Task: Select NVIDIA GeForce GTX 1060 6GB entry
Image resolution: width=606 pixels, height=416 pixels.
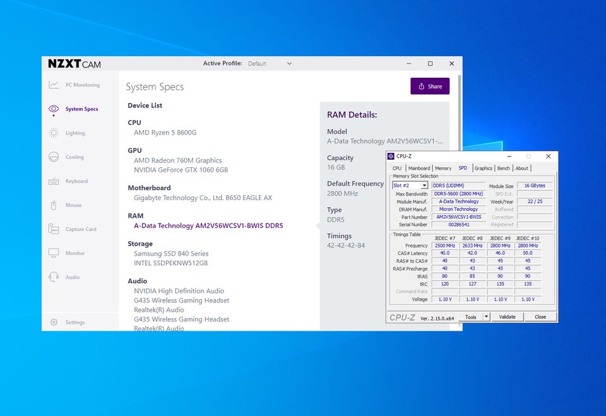Action: click(x=181, y=170)
